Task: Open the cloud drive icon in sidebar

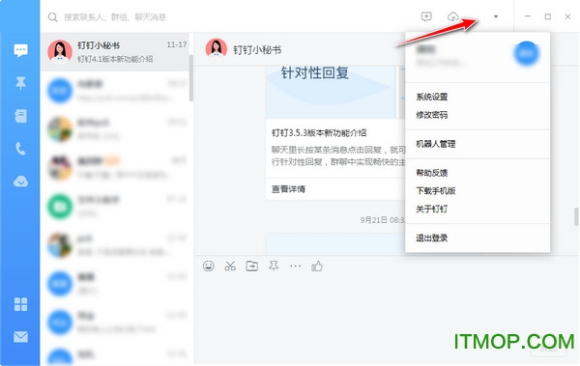Action: pyautogui.click(x=20, y=182)
